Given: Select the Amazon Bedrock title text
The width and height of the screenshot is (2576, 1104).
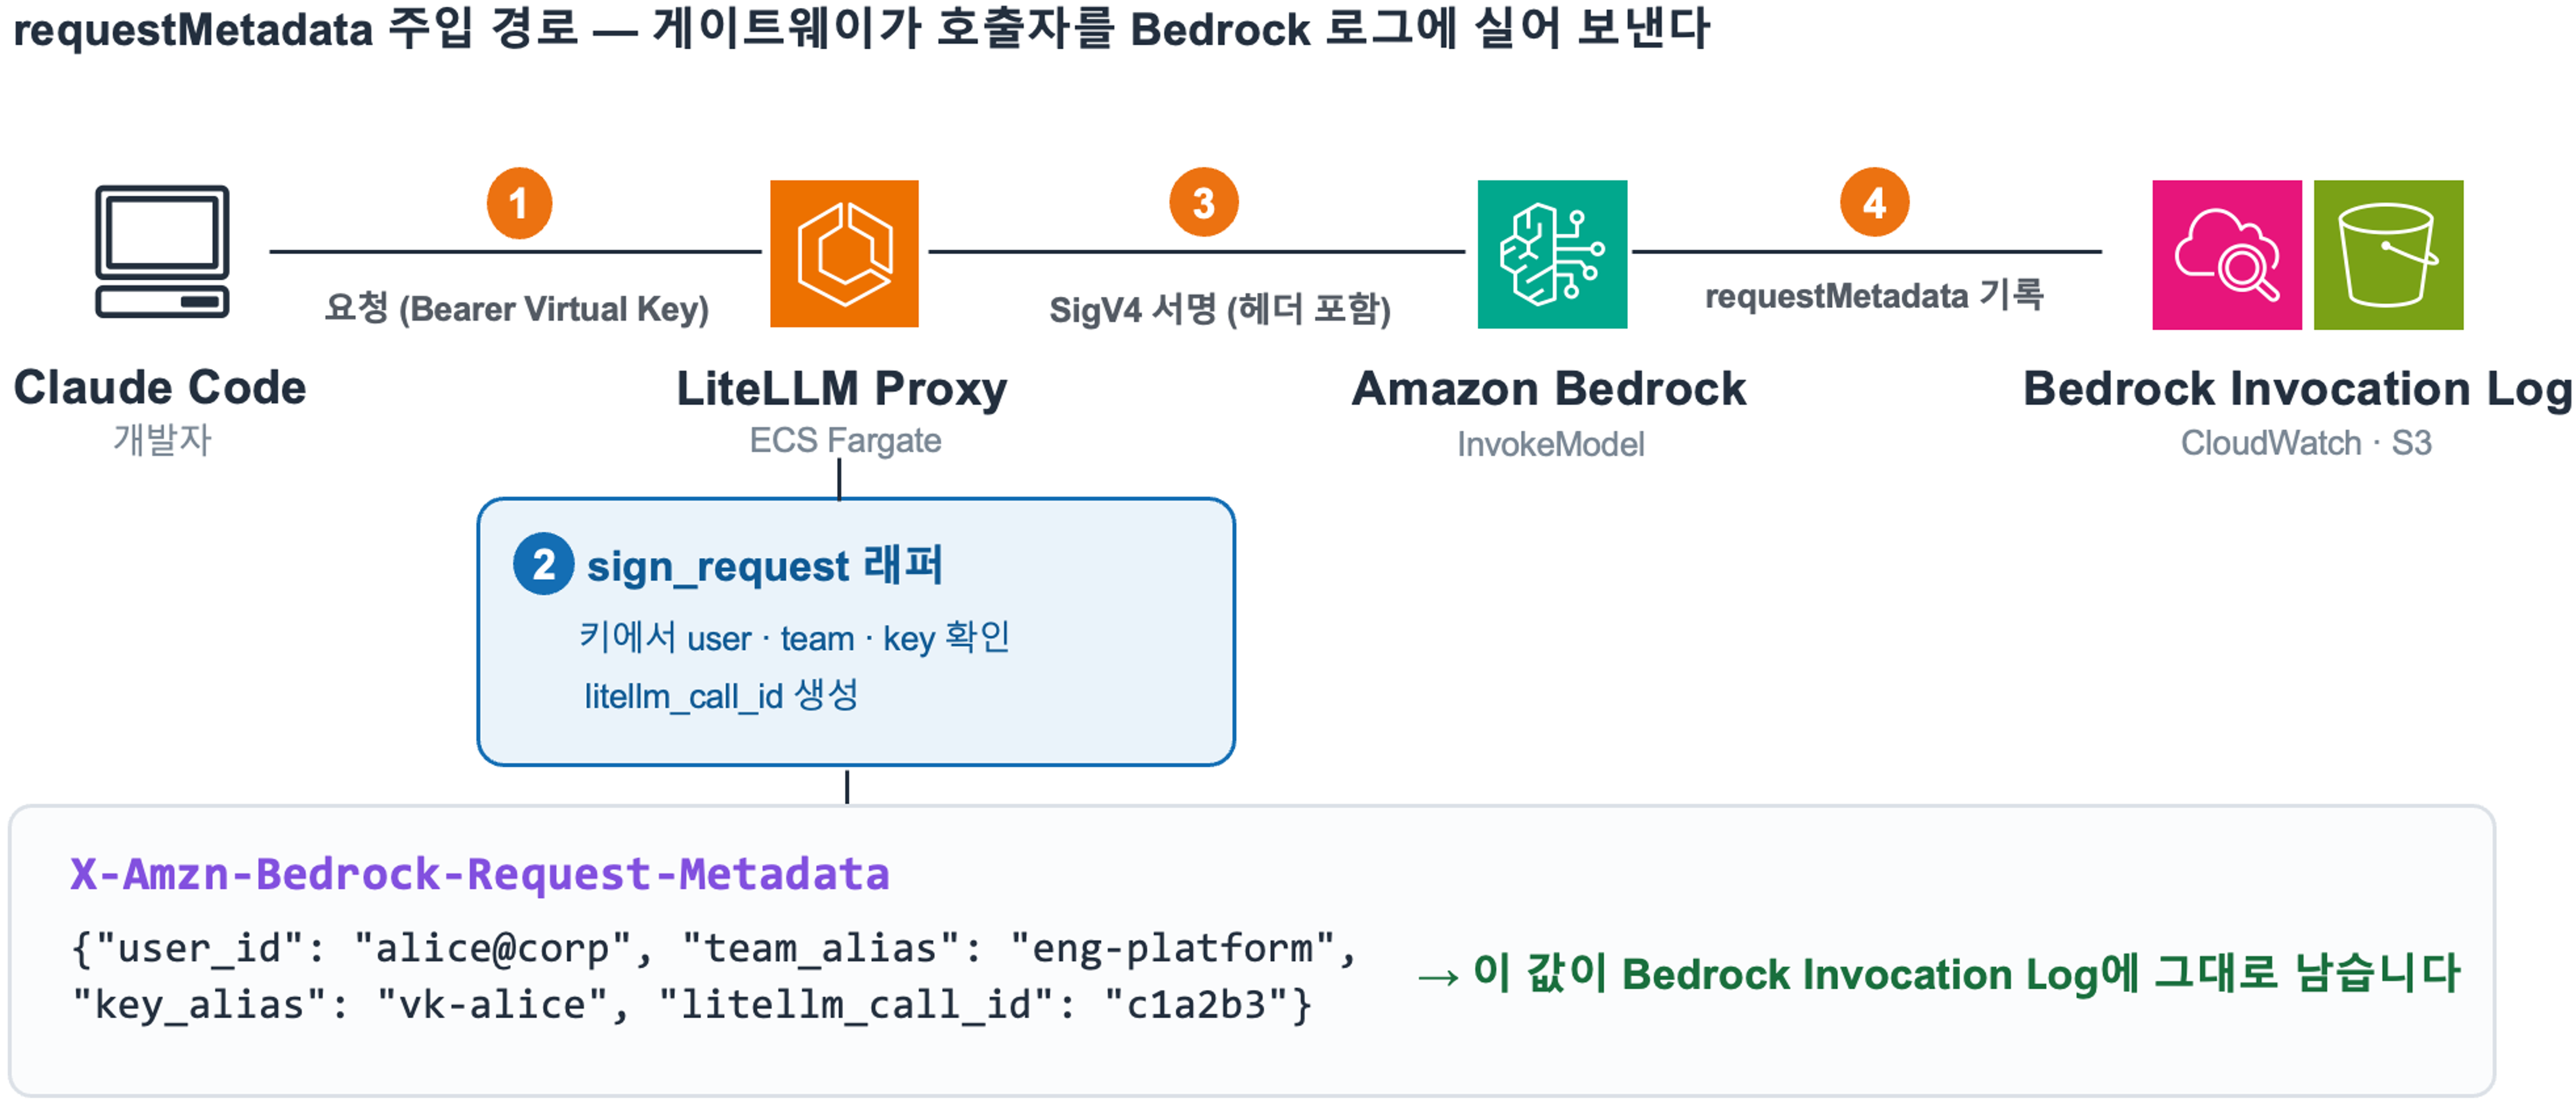Looking at the screenshot, I should [x=1549, y=389].
